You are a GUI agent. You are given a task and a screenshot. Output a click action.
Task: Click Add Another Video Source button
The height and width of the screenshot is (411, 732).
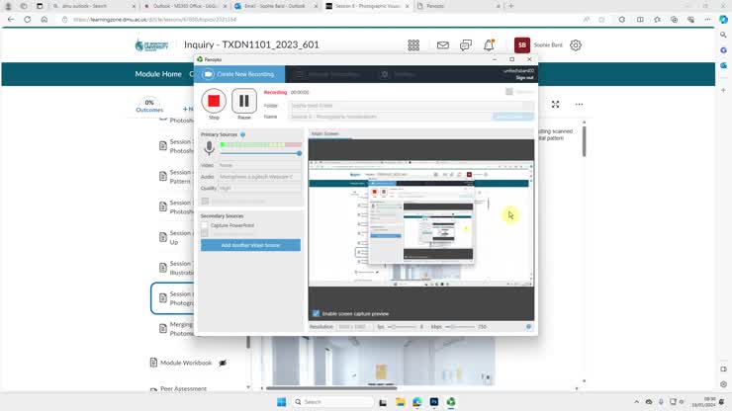tap(250, 245)
